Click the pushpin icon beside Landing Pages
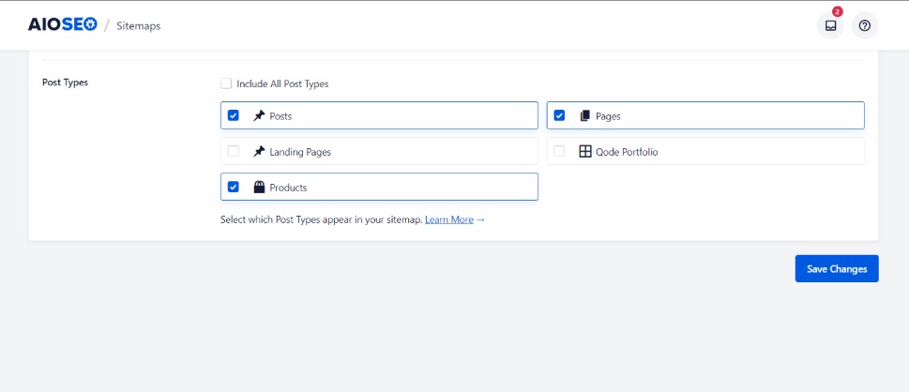 pyautogui.click(x=259, y=152)
